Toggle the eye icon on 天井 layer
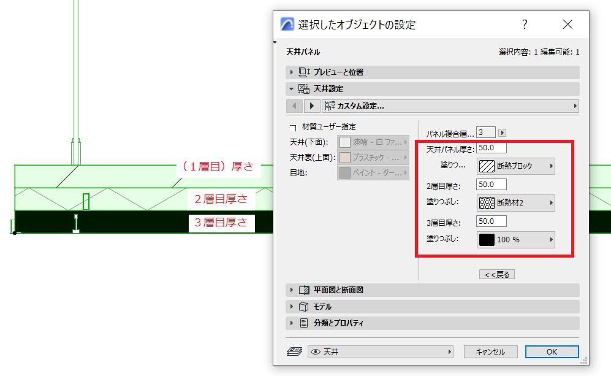 tap(316, 352)
